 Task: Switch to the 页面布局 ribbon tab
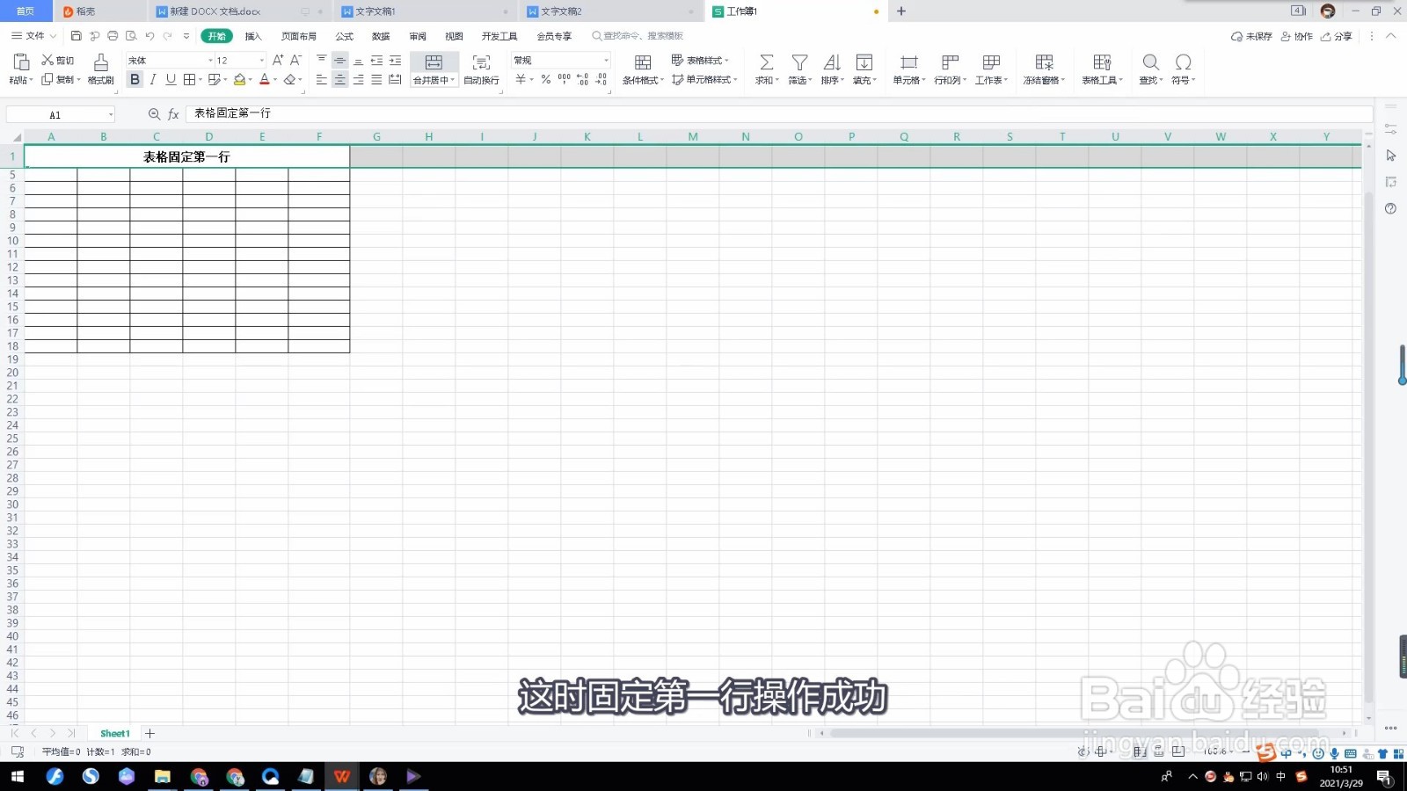tap(299, 36)
